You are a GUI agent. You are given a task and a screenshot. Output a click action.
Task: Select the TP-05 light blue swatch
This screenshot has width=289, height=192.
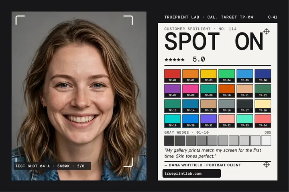245,76
